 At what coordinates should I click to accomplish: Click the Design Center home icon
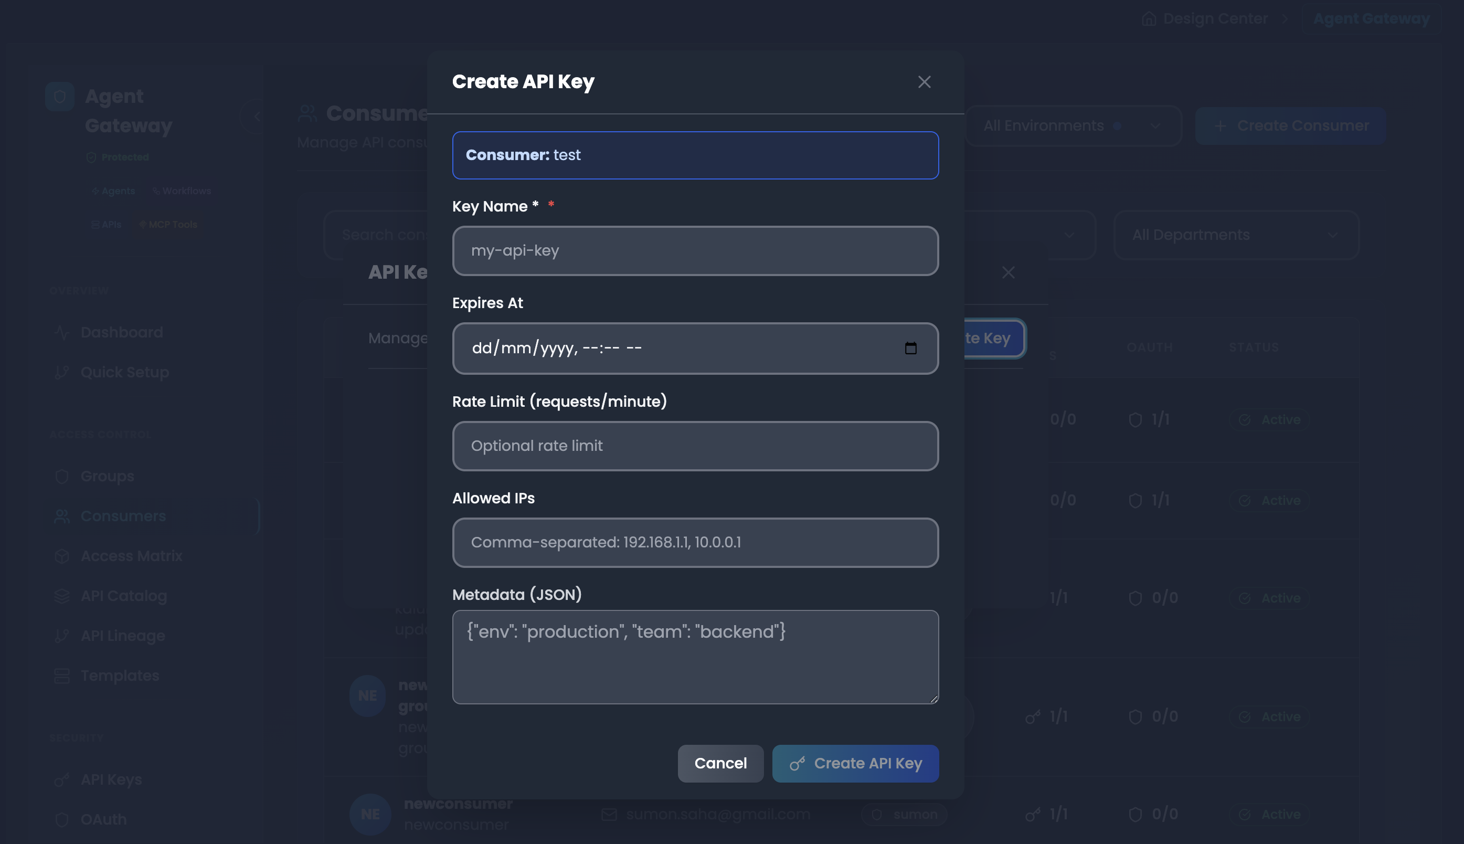pos(1148,19)
